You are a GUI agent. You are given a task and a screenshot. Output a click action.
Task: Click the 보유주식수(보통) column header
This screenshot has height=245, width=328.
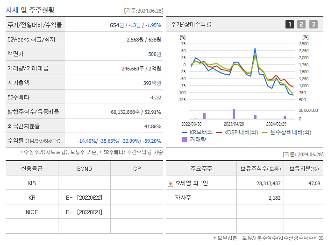[x=260, y=168]
